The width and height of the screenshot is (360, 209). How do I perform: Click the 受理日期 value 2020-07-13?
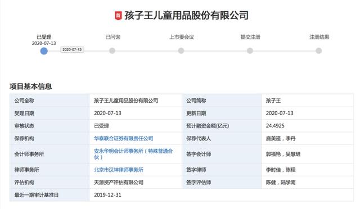[107, 113]
